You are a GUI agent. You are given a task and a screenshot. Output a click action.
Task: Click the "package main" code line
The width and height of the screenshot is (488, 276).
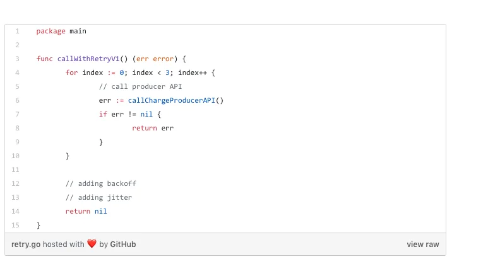[x=61, y=31]
